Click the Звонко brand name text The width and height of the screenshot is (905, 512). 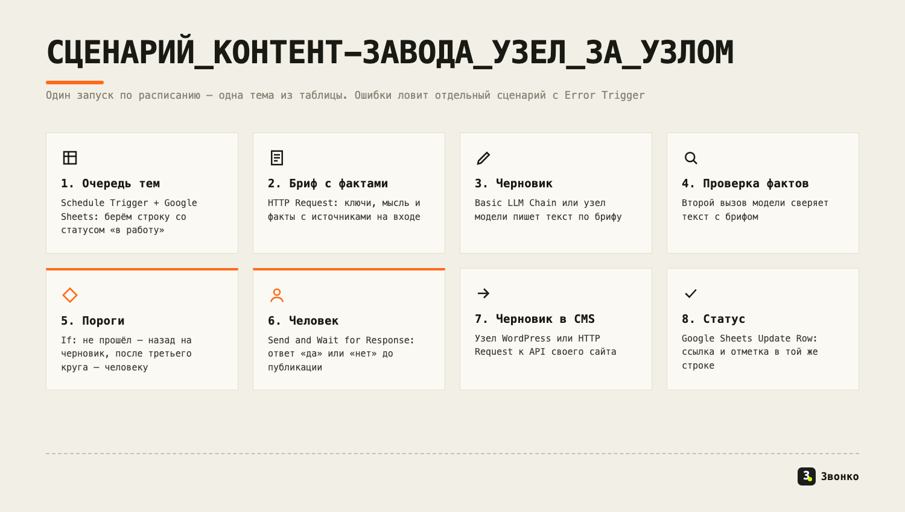(840, 476)
